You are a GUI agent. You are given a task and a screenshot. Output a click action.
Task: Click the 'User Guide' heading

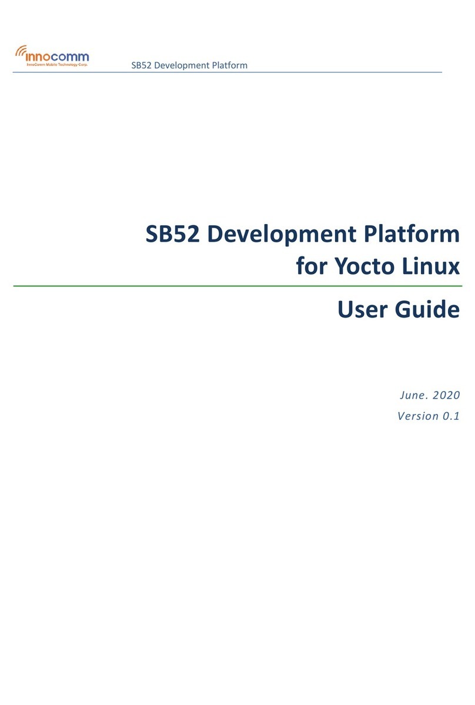(398, 309)
